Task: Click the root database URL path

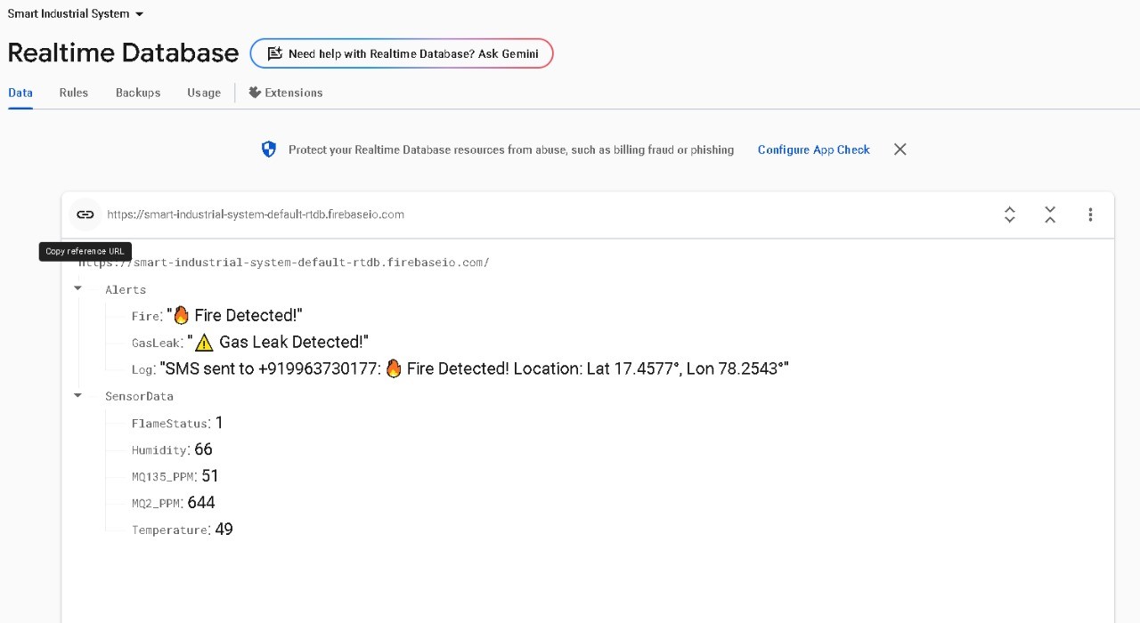Action: coord(283,263)
